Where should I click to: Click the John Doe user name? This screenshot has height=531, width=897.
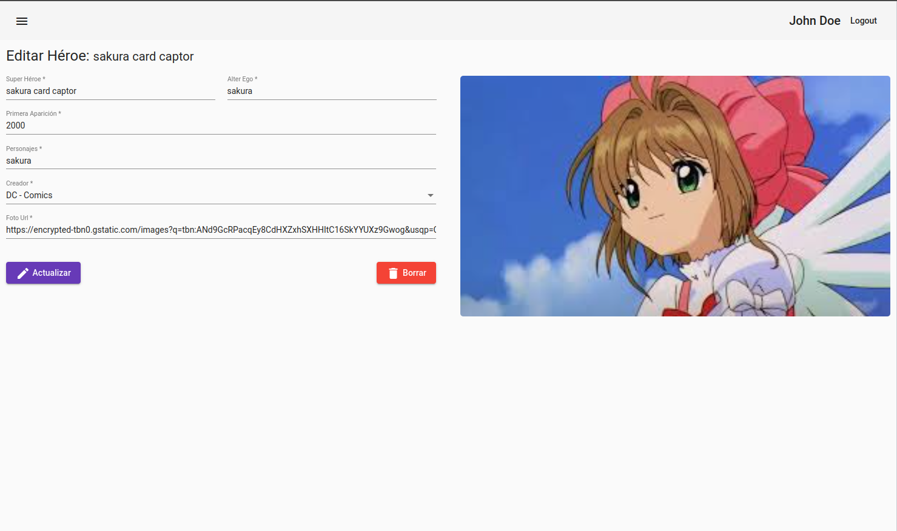[815, 21]
